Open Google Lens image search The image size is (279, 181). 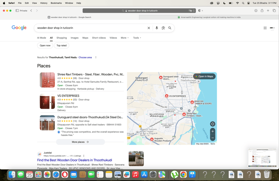(x=163, y=28)
